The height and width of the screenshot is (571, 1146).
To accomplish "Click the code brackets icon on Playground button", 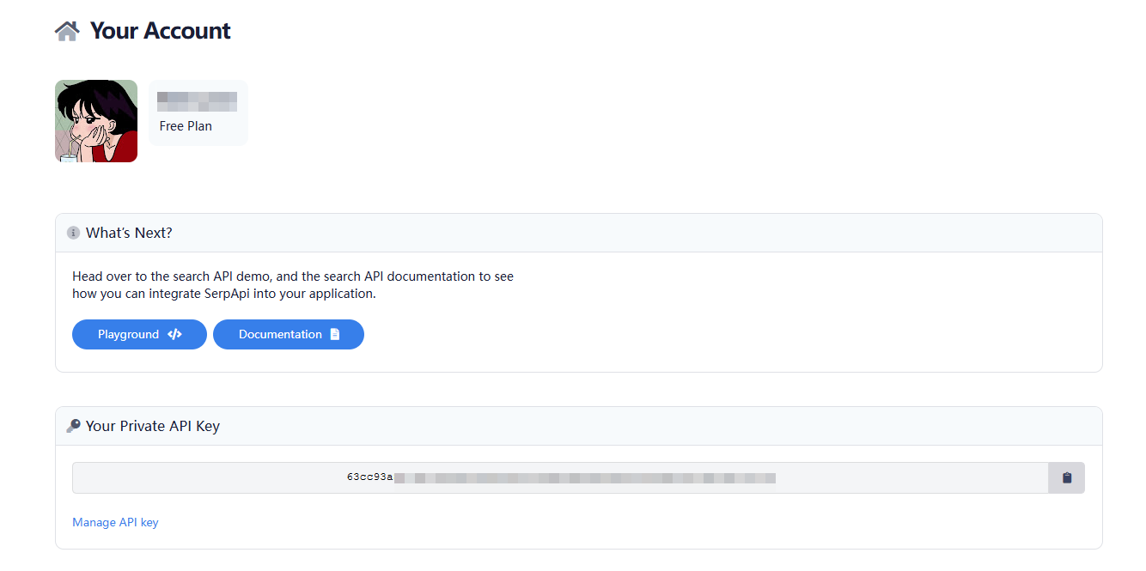I will pos(174,335).
